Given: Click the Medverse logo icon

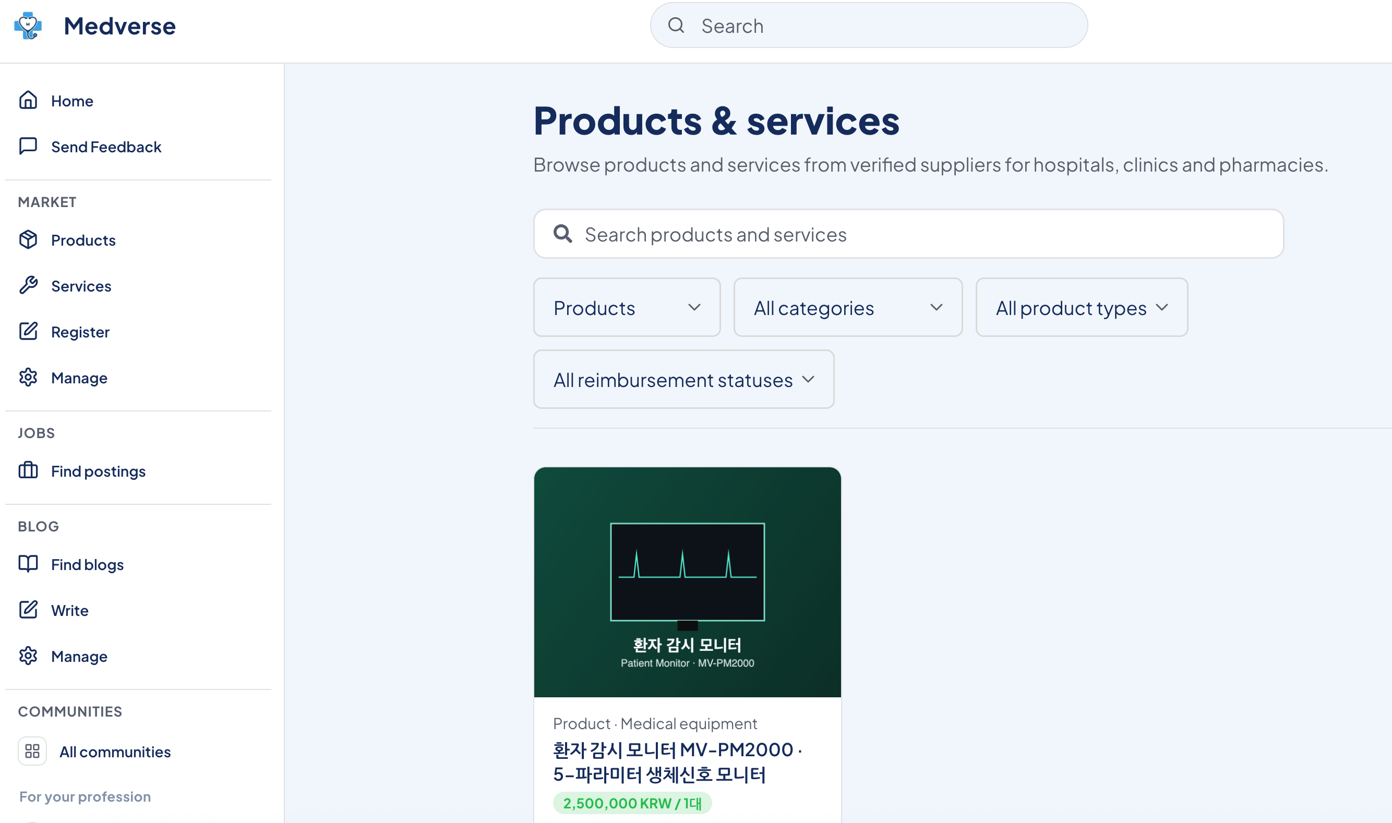Looking at the screenshot, I should [x=28, y=26].
